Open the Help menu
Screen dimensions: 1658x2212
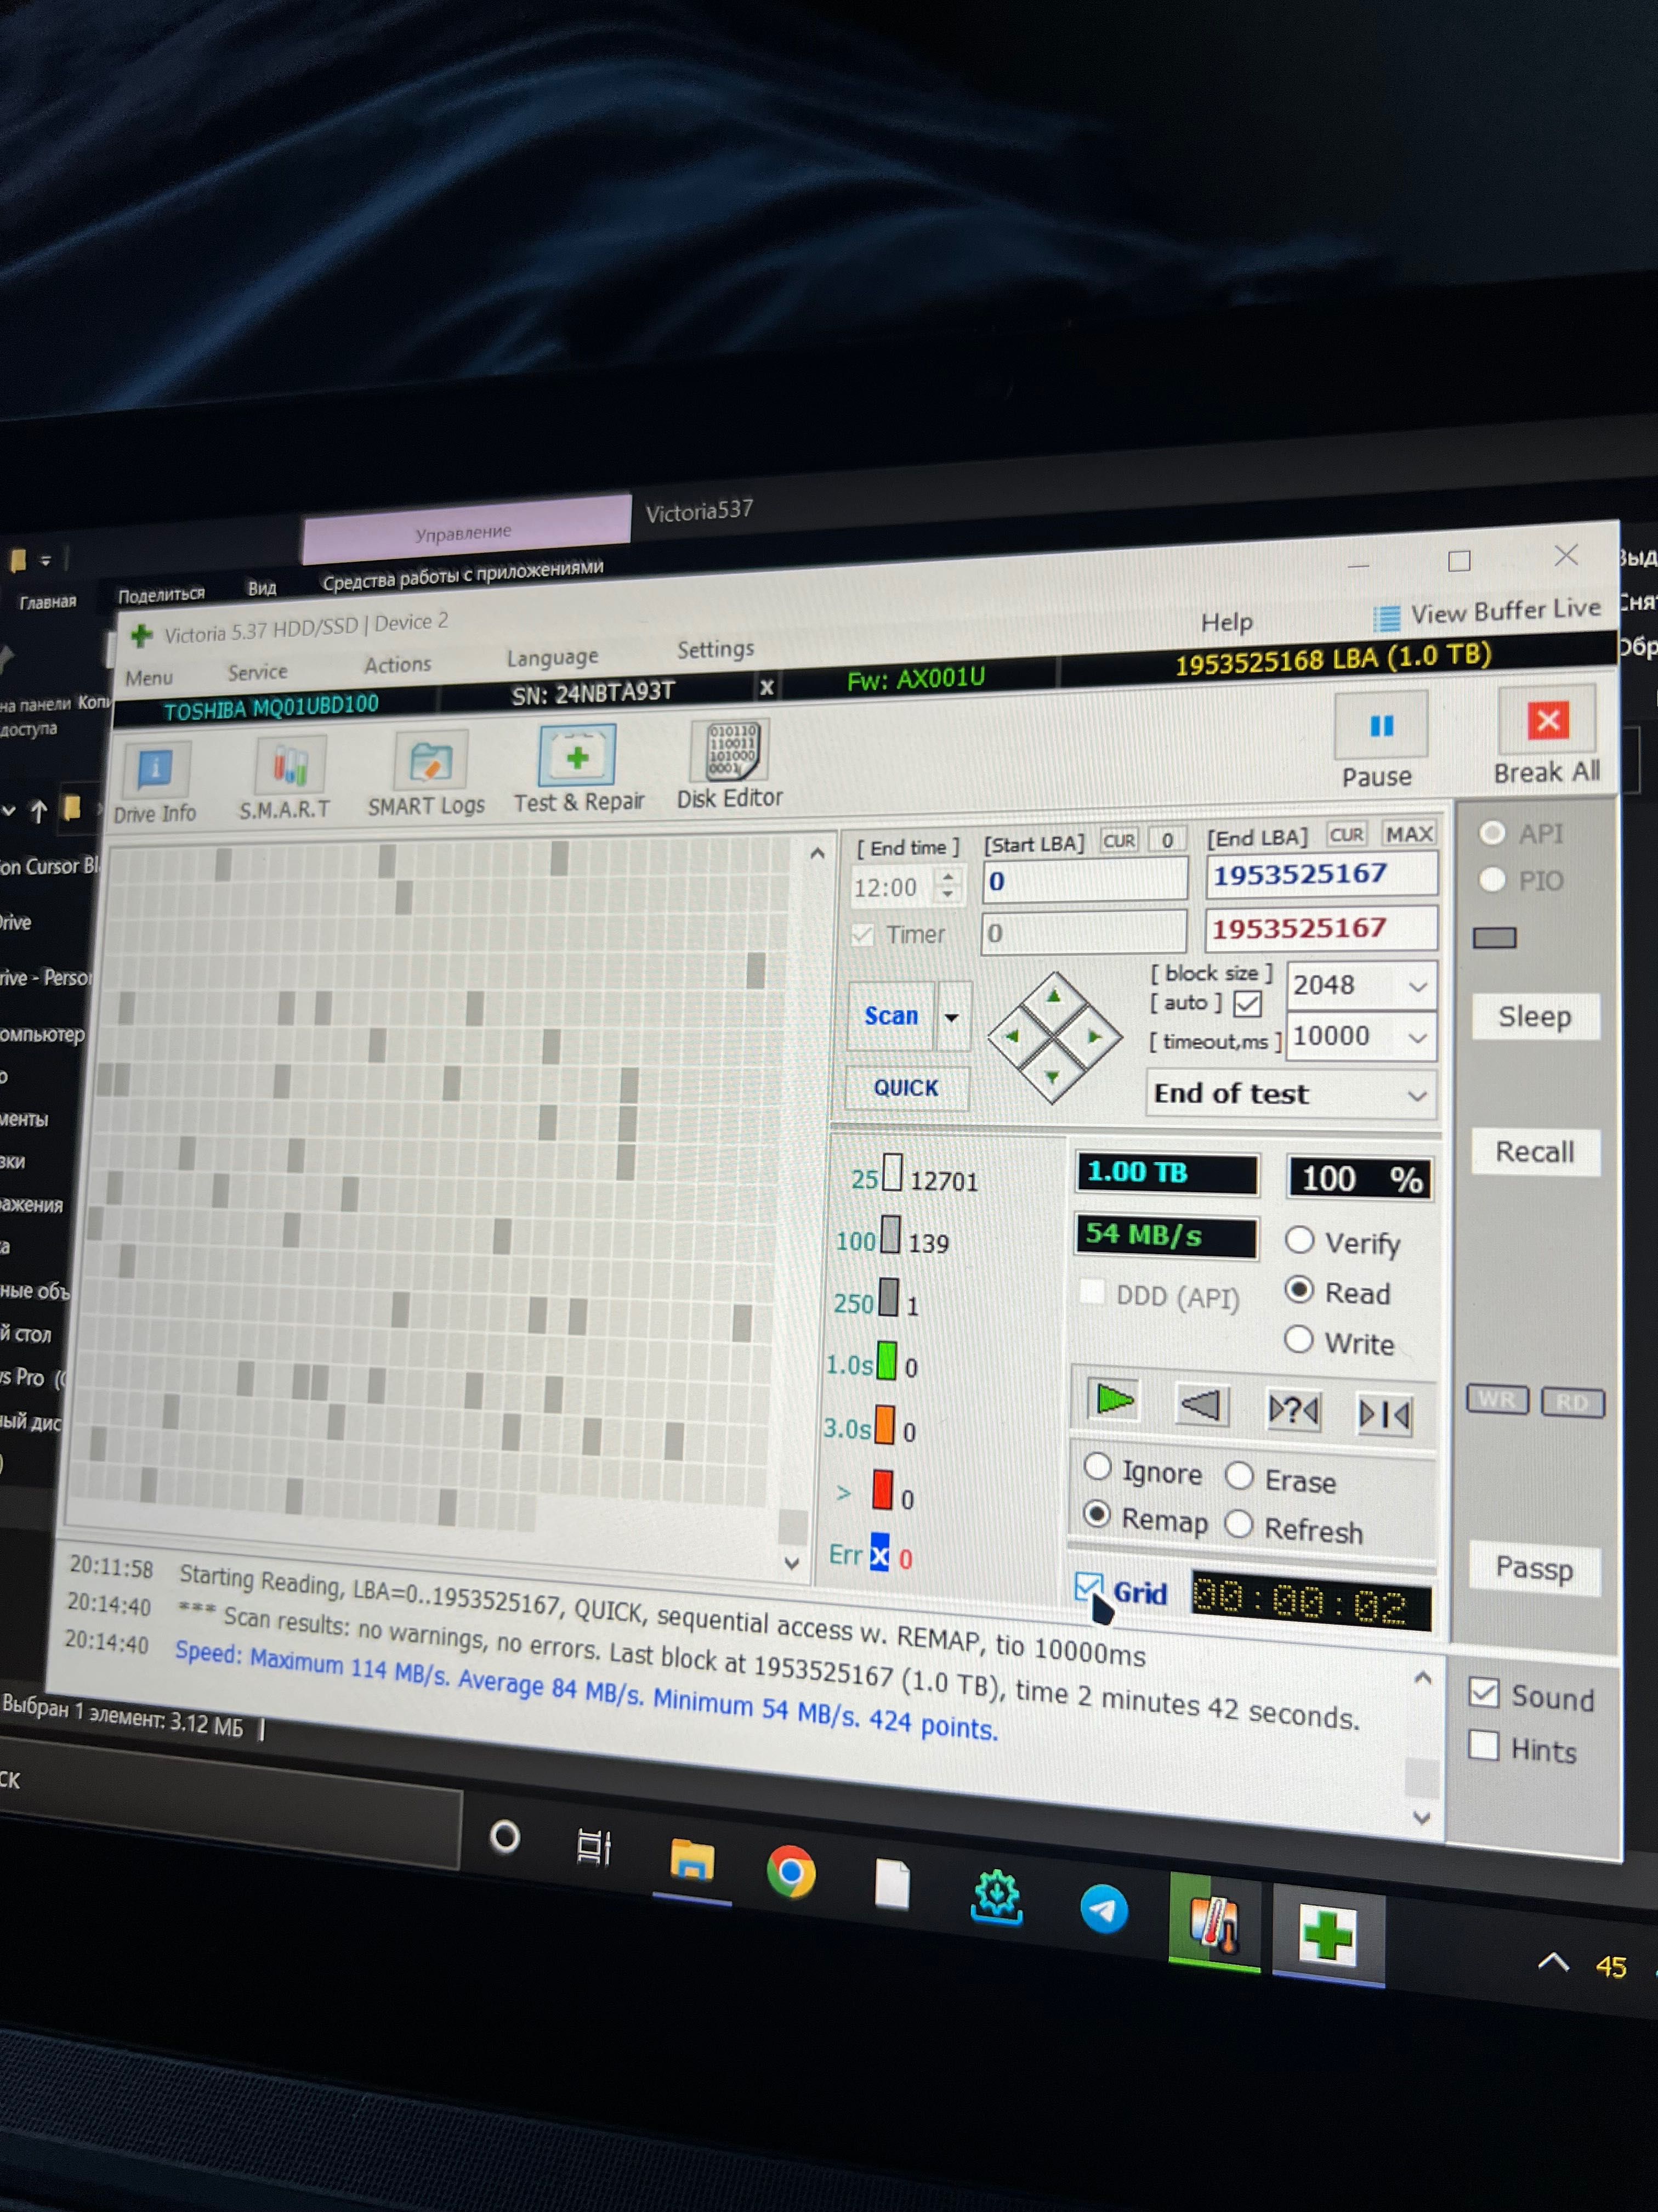point(1227,622)
